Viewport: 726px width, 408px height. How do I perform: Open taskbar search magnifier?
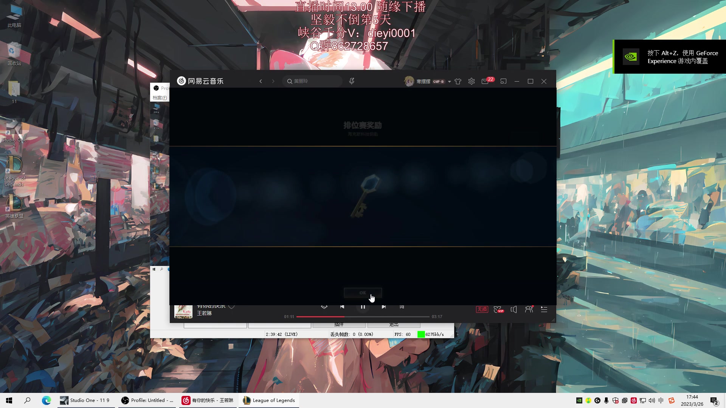[27, 400]
